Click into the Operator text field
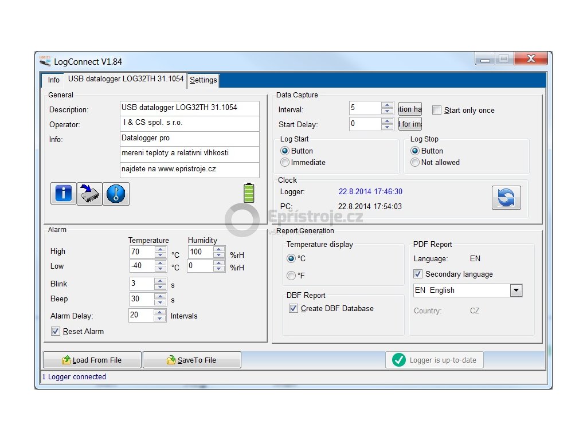Viewport: 587px width, 440px height. click(x=189, y=123)
